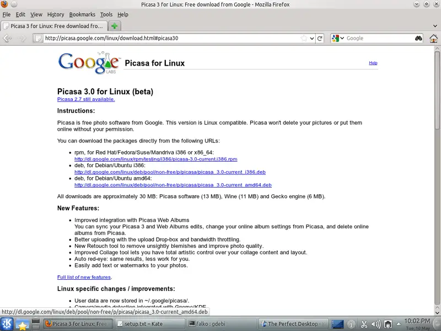Viewport: 441px width, 331px height.
Task: Click 'Easily add text or watermarks' bullet
Action: pyautogui.click(x=131, y=265)
